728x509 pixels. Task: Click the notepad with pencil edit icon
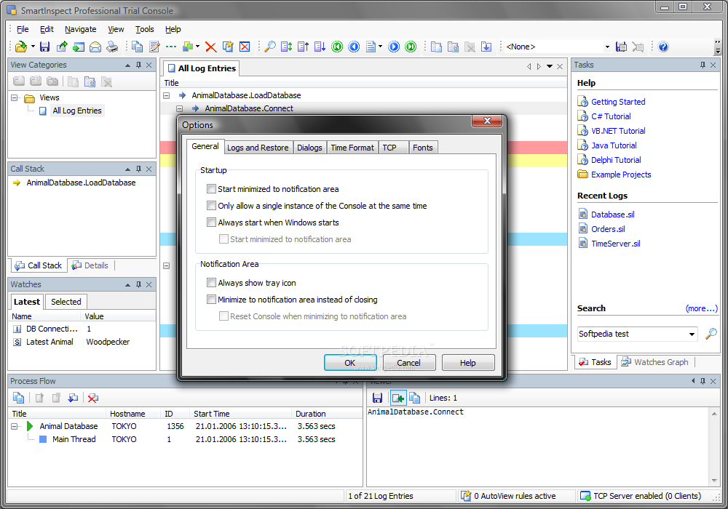(x=154, y=47)
